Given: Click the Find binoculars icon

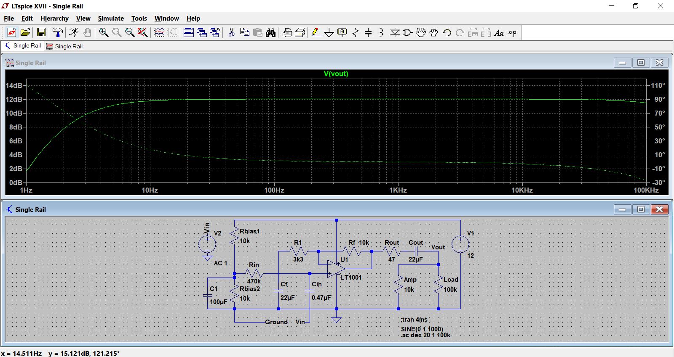Looking at the screenshot, I should point(271,32).
